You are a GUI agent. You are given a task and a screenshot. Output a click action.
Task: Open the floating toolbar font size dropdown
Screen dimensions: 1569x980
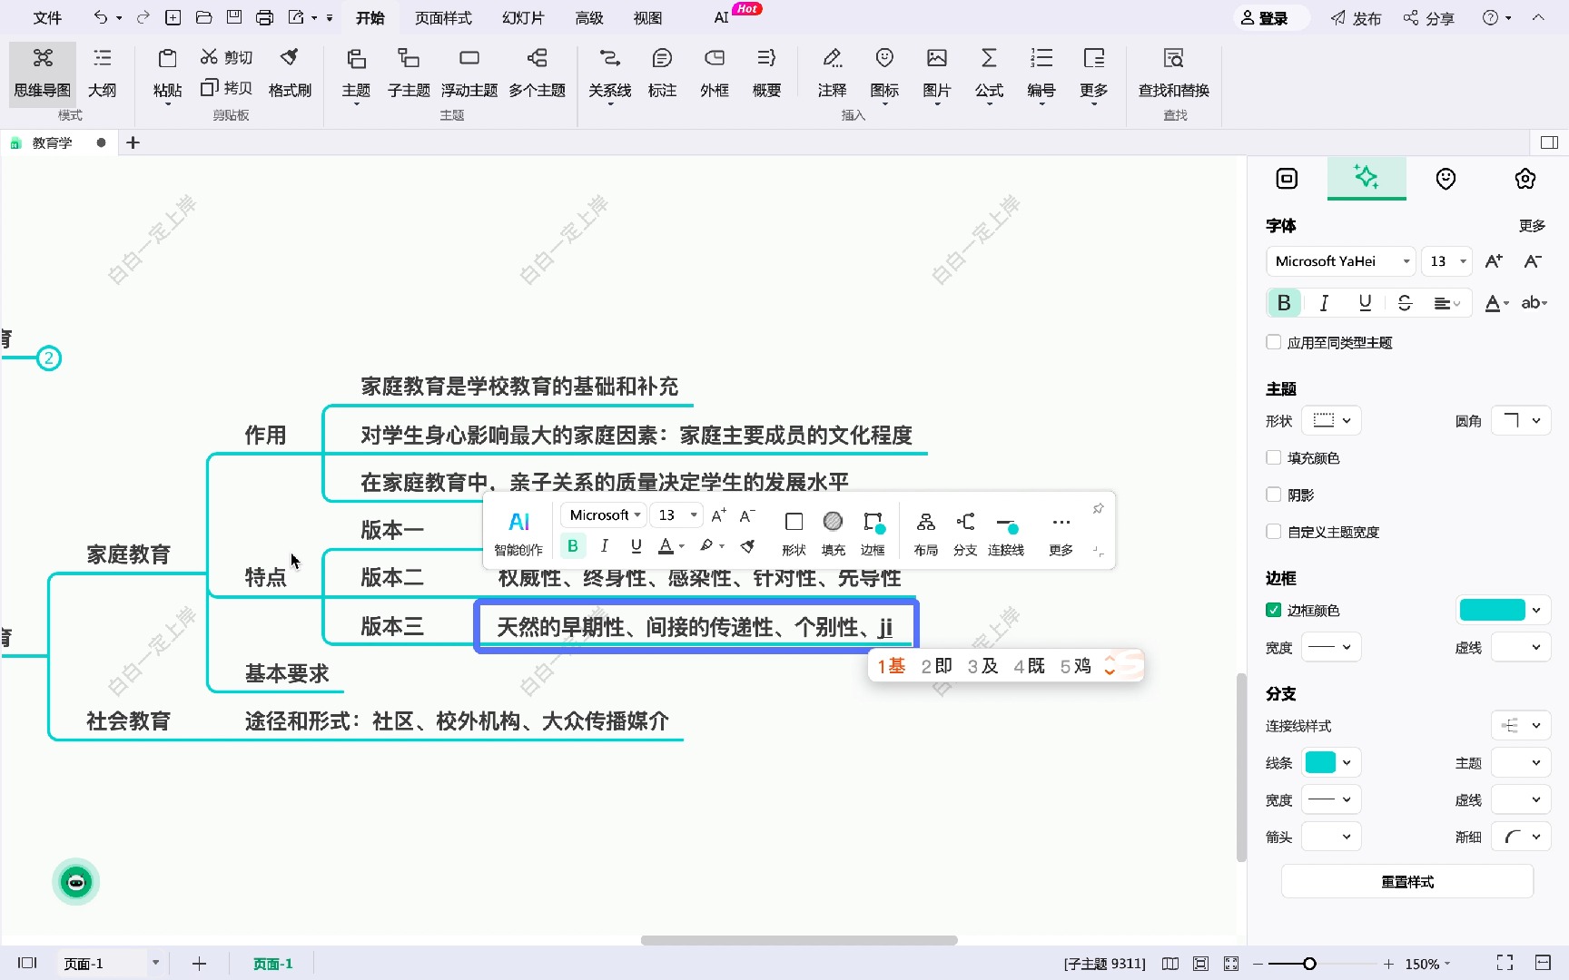[x=676, y=515]
